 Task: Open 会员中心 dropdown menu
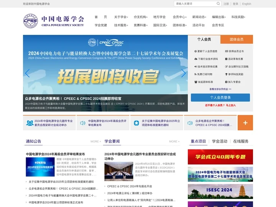(180, 17)
